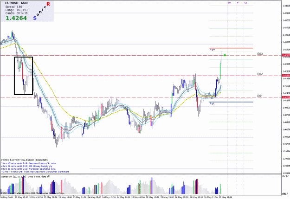Click the 20 May 2011 date label
290x199 pixels.
pyautogui.click(x=6, y=197)
